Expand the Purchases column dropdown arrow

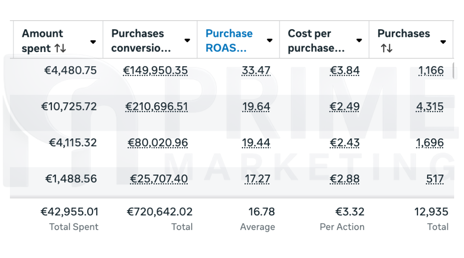[443, 42]
